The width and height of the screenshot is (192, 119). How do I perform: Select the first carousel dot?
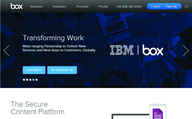(24, 80)
